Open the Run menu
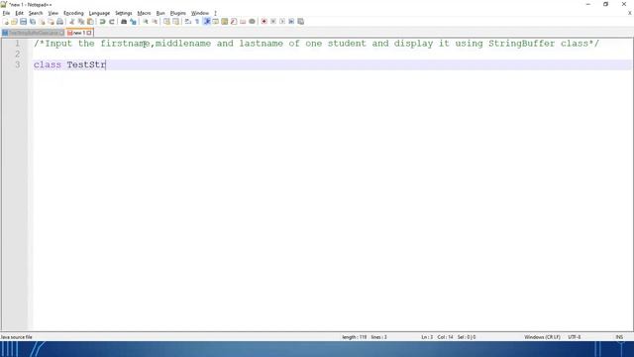Screen dimensions: 634x357 (x=160, y=13)
